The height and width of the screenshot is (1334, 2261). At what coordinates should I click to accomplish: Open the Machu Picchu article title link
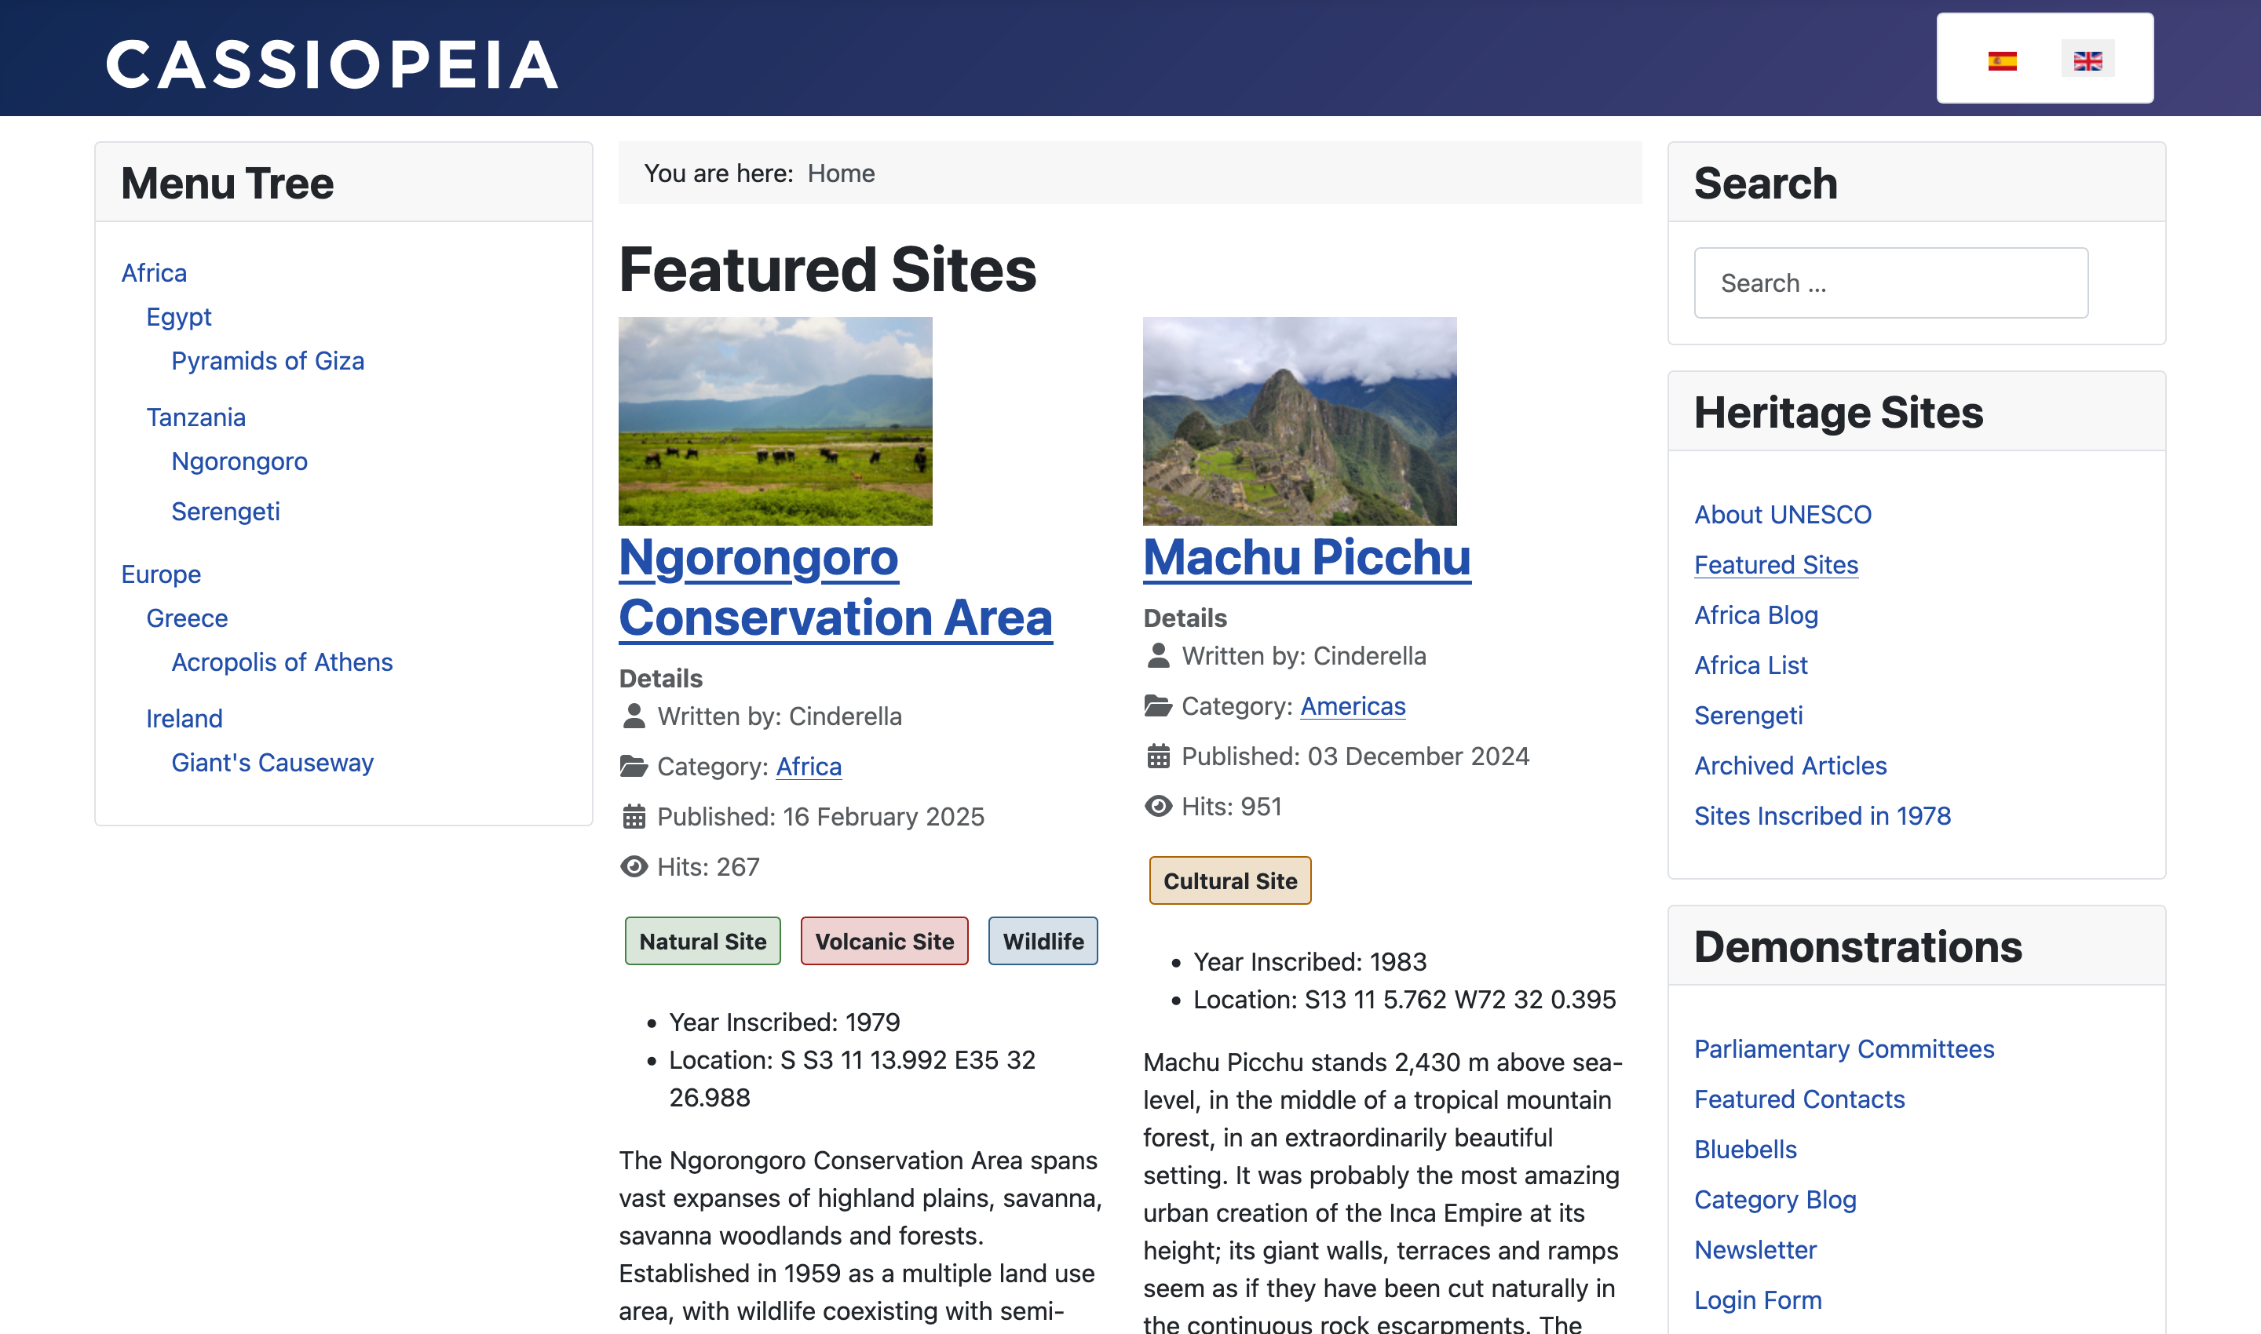[1307, 556]
